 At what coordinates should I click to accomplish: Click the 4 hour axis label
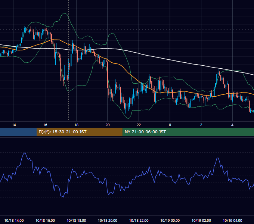(x=232, y=125)
